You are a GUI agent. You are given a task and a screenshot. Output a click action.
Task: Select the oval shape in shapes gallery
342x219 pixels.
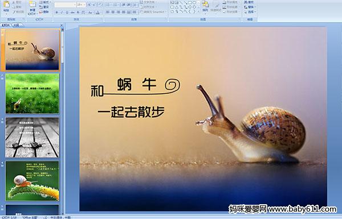(x=194, y=3)
